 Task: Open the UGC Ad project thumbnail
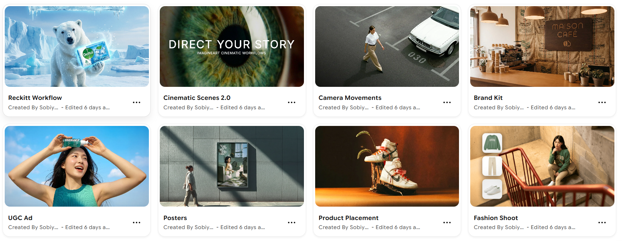(x=76, y=166)
